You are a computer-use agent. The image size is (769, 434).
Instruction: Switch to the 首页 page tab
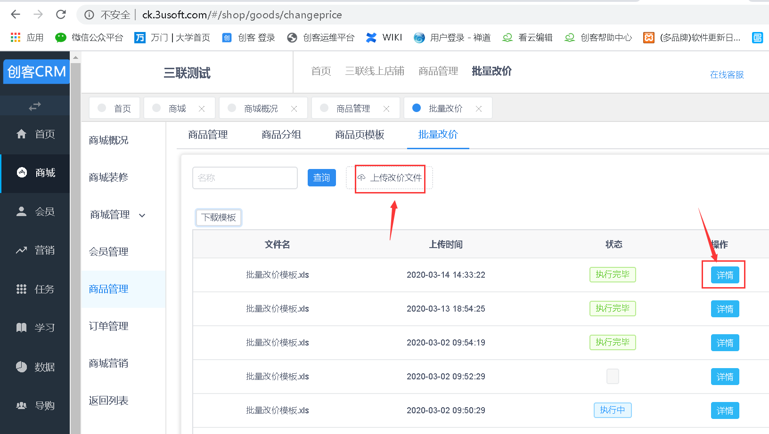115,108
